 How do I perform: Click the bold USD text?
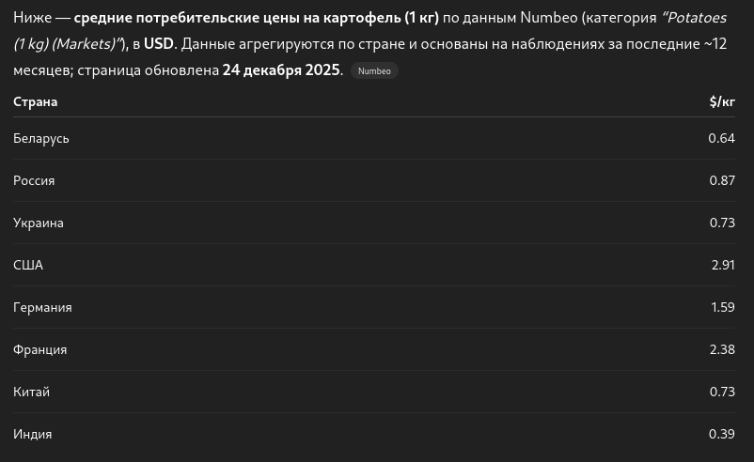[159, 43]
